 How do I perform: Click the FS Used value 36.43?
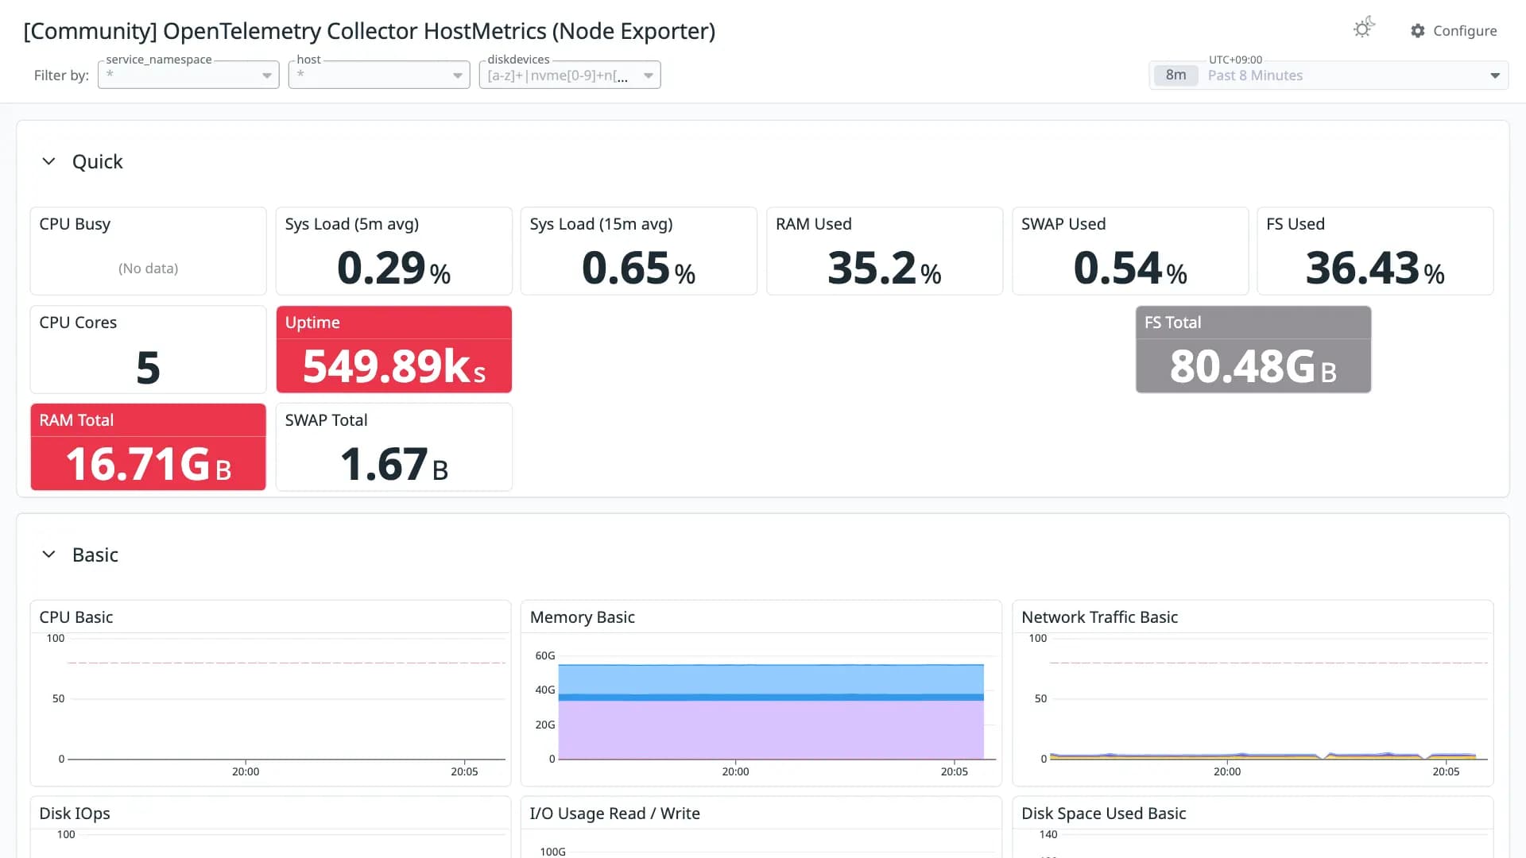1362,268
